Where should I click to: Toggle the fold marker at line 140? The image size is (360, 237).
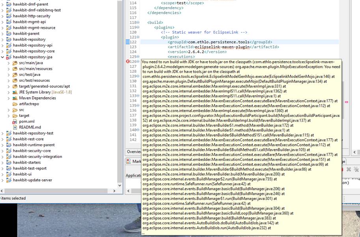138,130
